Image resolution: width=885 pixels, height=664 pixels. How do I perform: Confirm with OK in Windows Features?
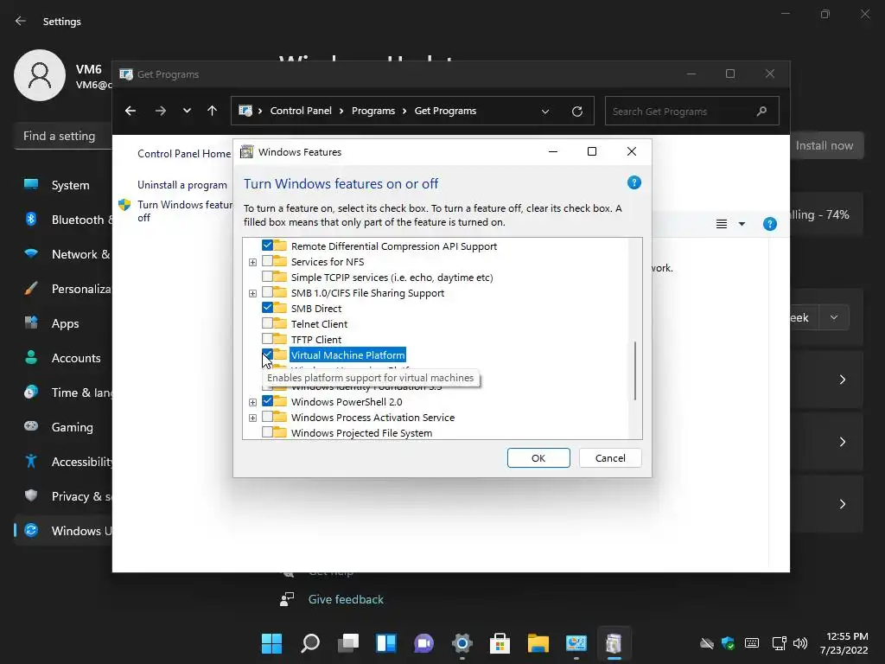click(538, 458)
